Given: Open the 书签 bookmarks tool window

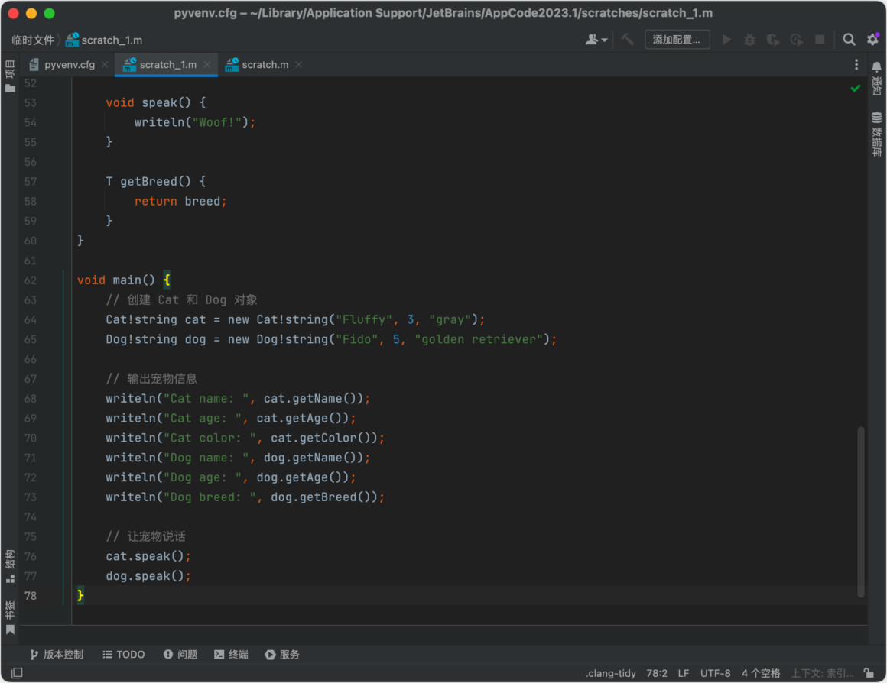Looking at the screenshot, I should pos(10,617).
